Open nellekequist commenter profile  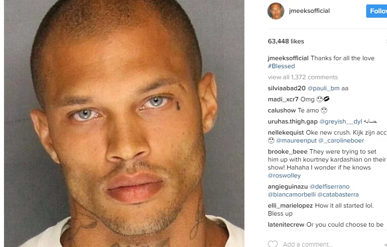[x=286, y=133]
